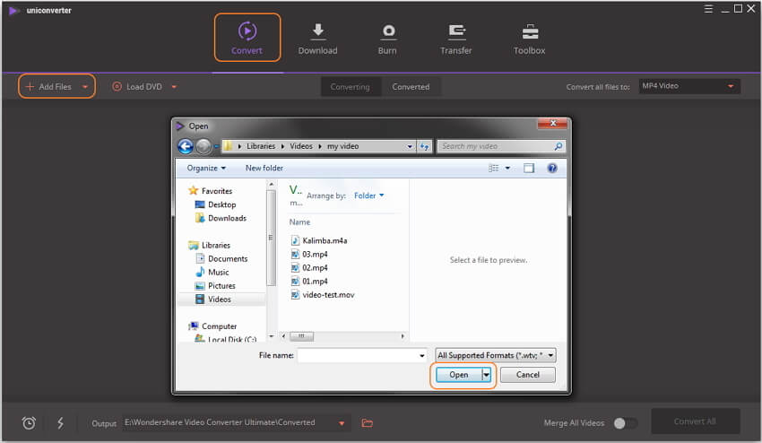Select the Kalimba.m4a file
Viewport: 762px width, 443px height.
point(319,240)
